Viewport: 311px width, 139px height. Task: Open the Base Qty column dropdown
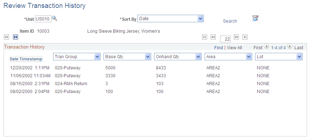coord(127,57)
